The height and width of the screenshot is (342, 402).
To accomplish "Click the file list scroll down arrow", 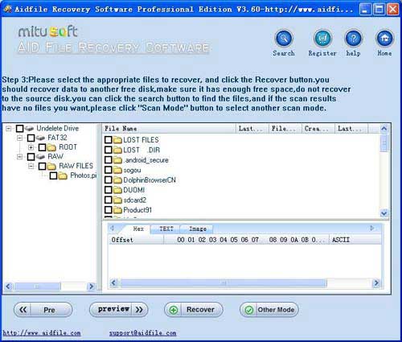I will (x=384, y=213).
